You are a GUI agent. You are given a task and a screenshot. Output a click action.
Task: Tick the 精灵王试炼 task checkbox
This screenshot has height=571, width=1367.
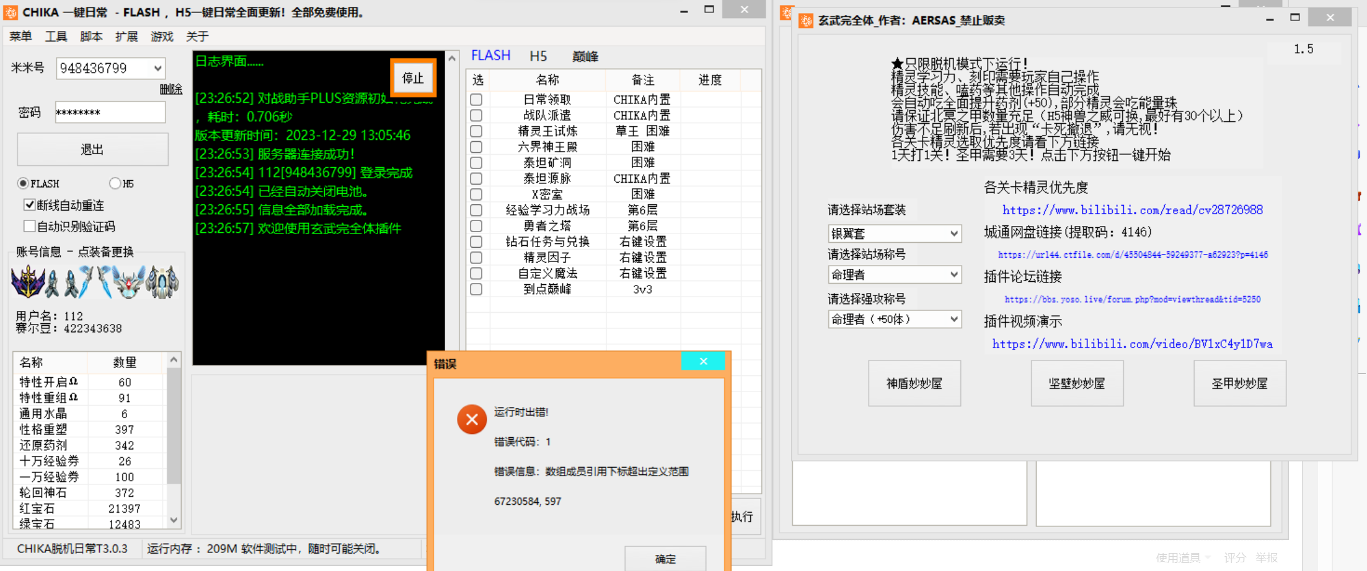pyautogui.click(x=476, y=131)
